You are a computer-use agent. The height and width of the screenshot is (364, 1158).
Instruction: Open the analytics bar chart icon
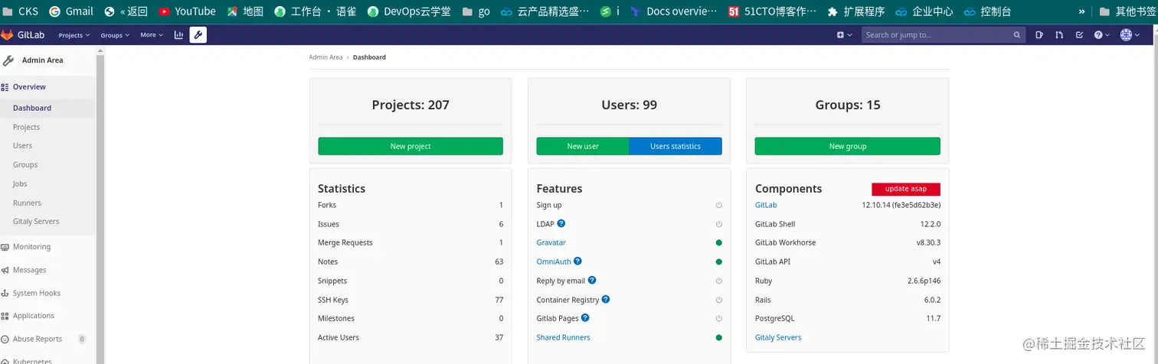click(x=179, y=35)
